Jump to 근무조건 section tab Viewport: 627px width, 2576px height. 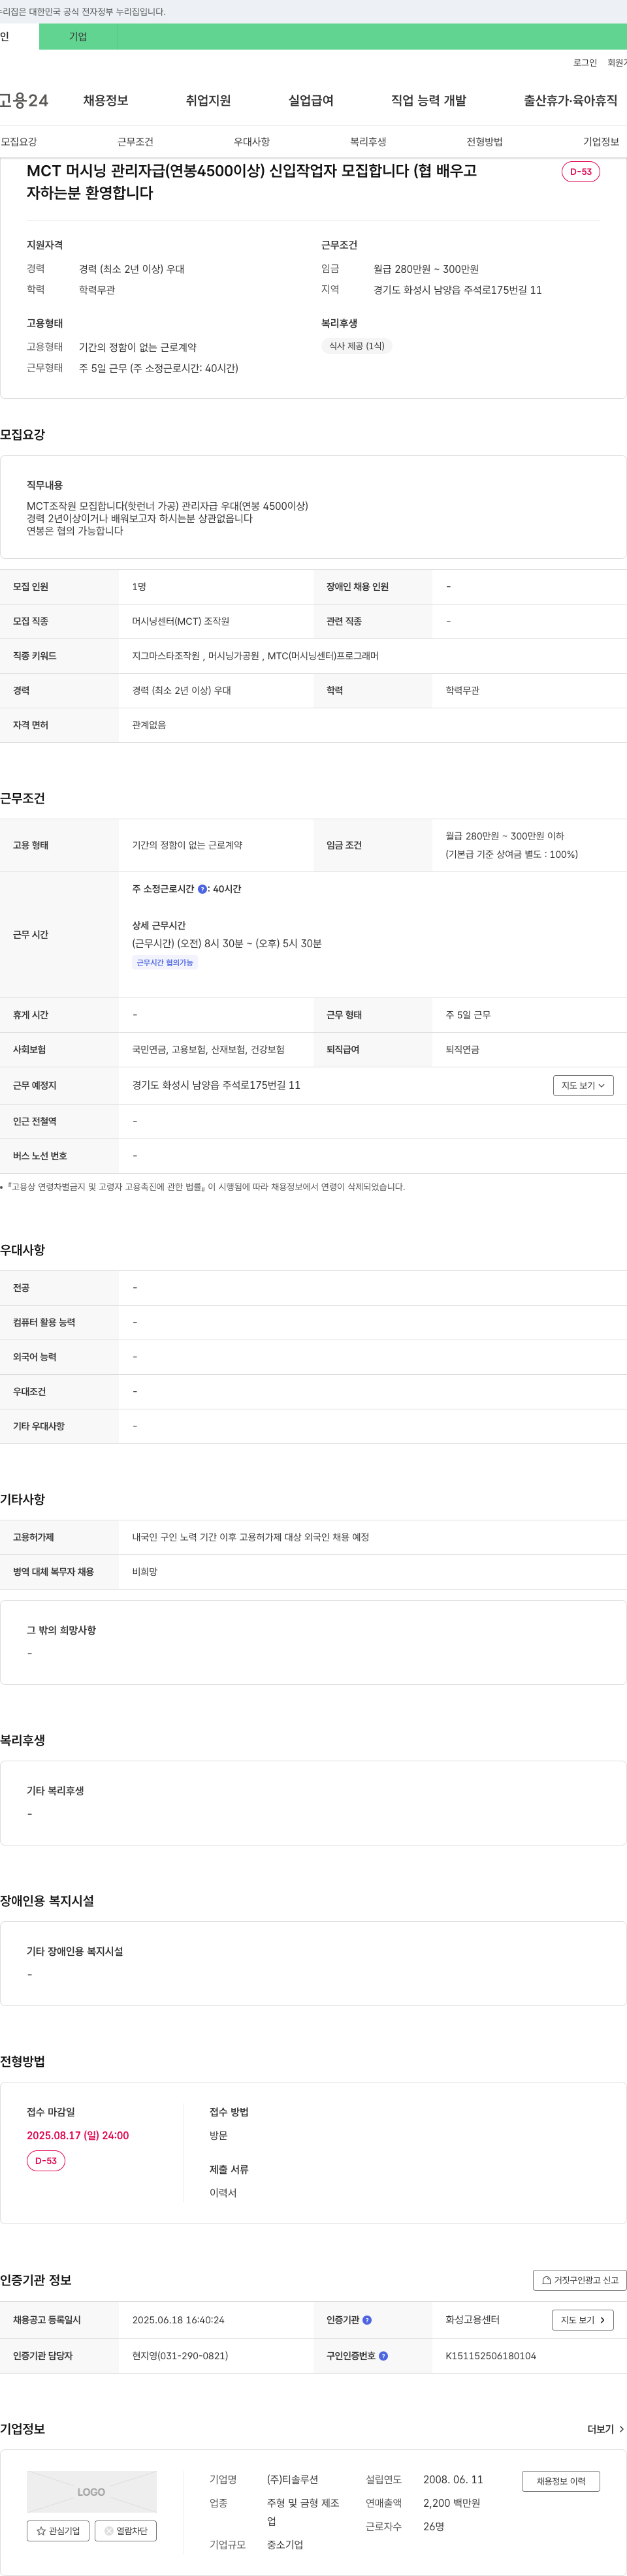[x=135, y=142]
